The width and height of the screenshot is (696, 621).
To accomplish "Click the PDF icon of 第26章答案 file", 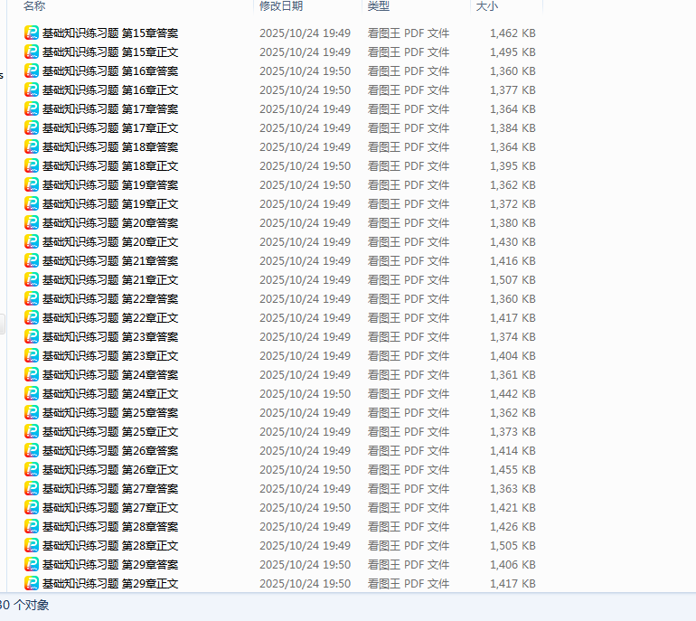I will [x=32, y=450].
